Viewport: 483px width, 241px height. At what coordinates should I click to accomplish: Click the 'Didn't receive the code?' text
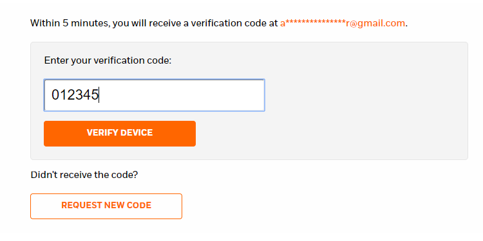[x=84, y=175]
